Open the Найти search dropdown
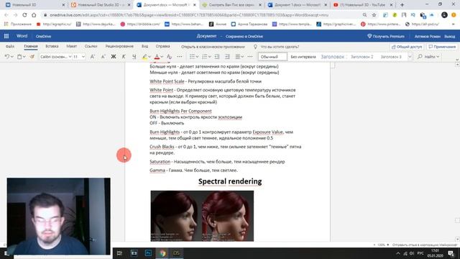The height and width of the screenshot is (259, 460). click(428, 57)
